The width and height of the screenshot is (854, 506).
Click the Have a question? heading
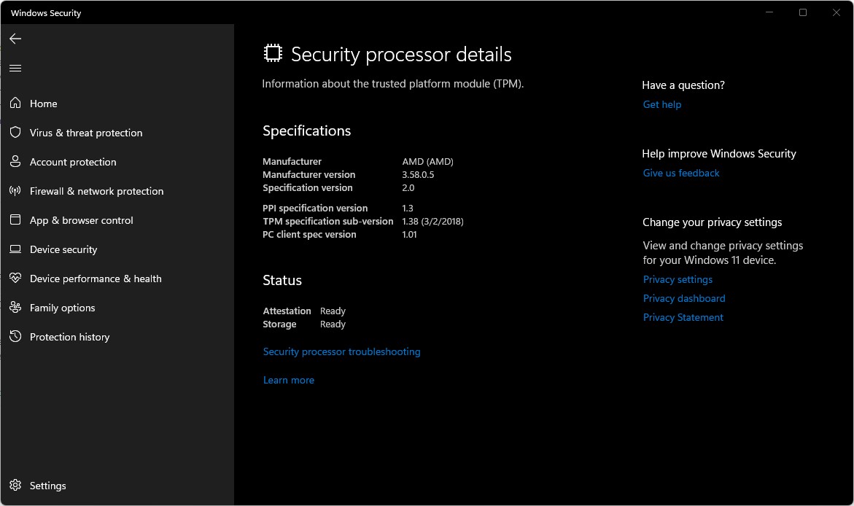pyautogui.click(x=683, y=85)
